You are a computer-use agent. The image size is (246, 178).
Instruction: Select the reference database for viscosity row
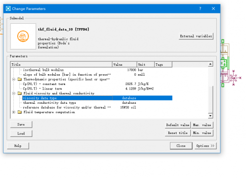pos(97,107)
